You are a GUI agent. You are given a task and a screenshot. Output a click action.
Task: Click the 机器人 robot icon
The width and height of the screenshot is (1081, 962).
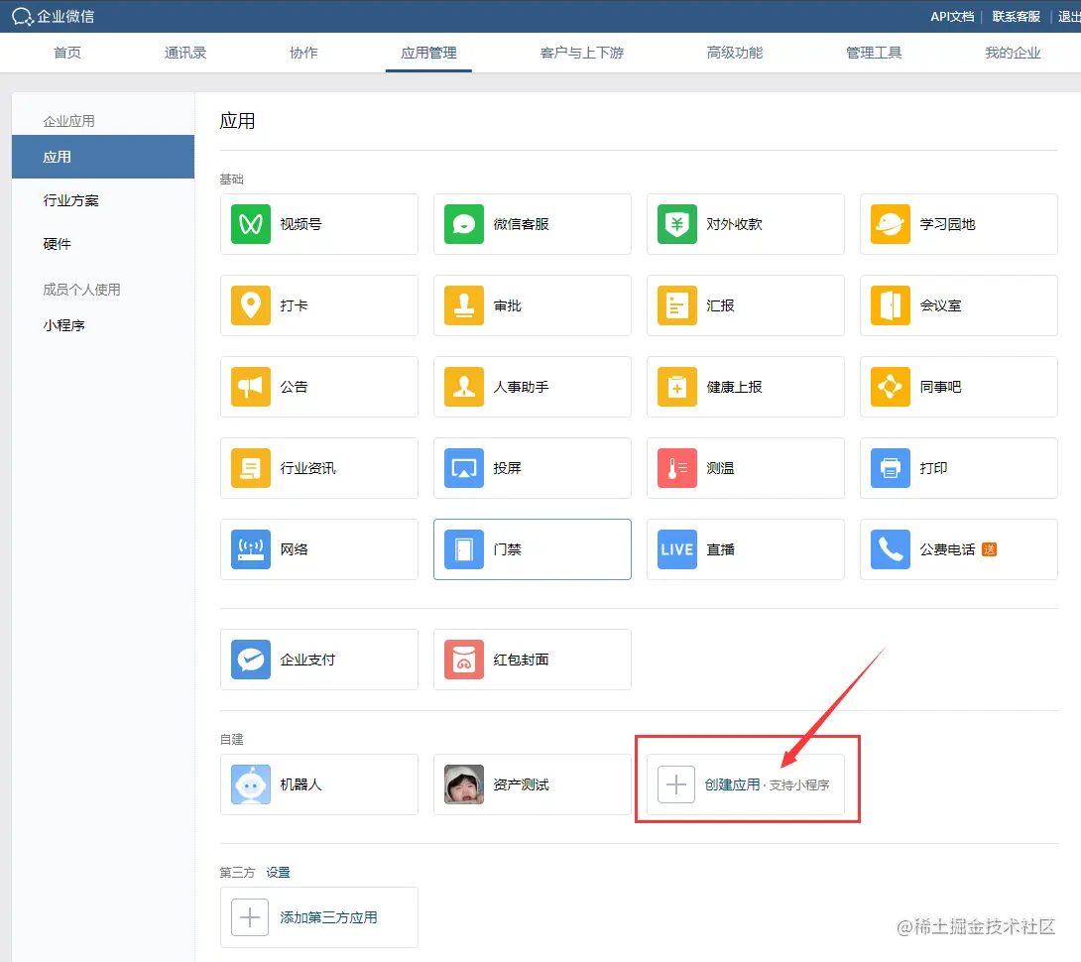250,784
